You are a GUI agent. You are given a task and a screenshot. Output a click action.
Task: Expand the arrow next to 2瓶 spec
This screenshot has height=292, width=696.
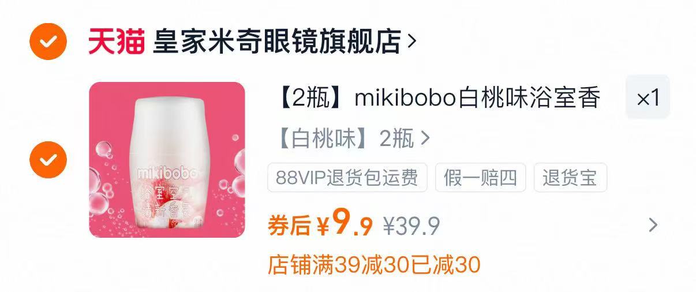[425, 138]
